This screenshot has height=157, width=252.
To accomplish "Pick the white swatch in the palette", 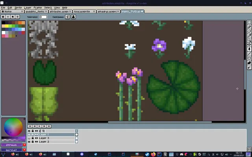I will point(4,33).
